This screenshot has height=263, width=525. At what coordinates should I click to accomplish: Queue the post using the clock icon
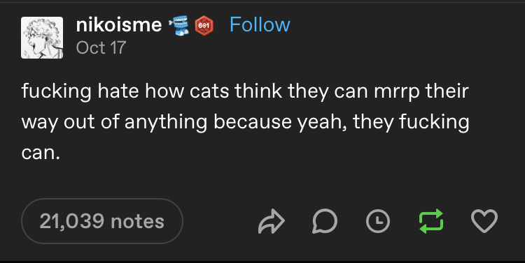point(378,221)
